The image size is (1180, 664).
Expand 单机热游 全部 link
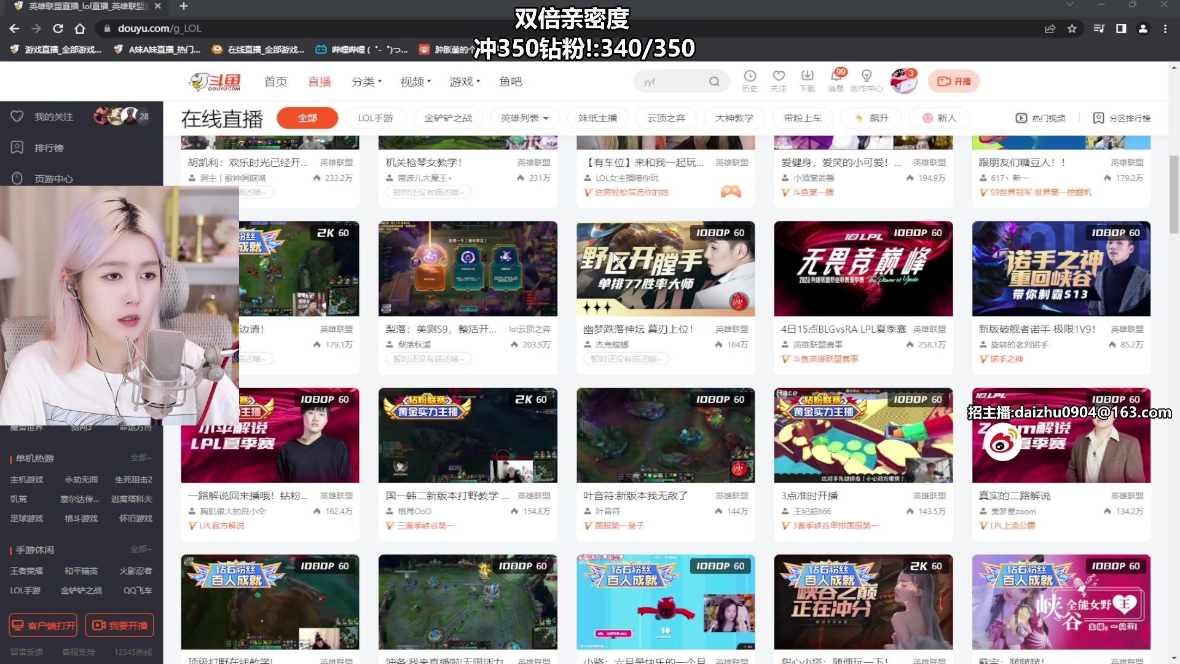(x=141, y=458)
